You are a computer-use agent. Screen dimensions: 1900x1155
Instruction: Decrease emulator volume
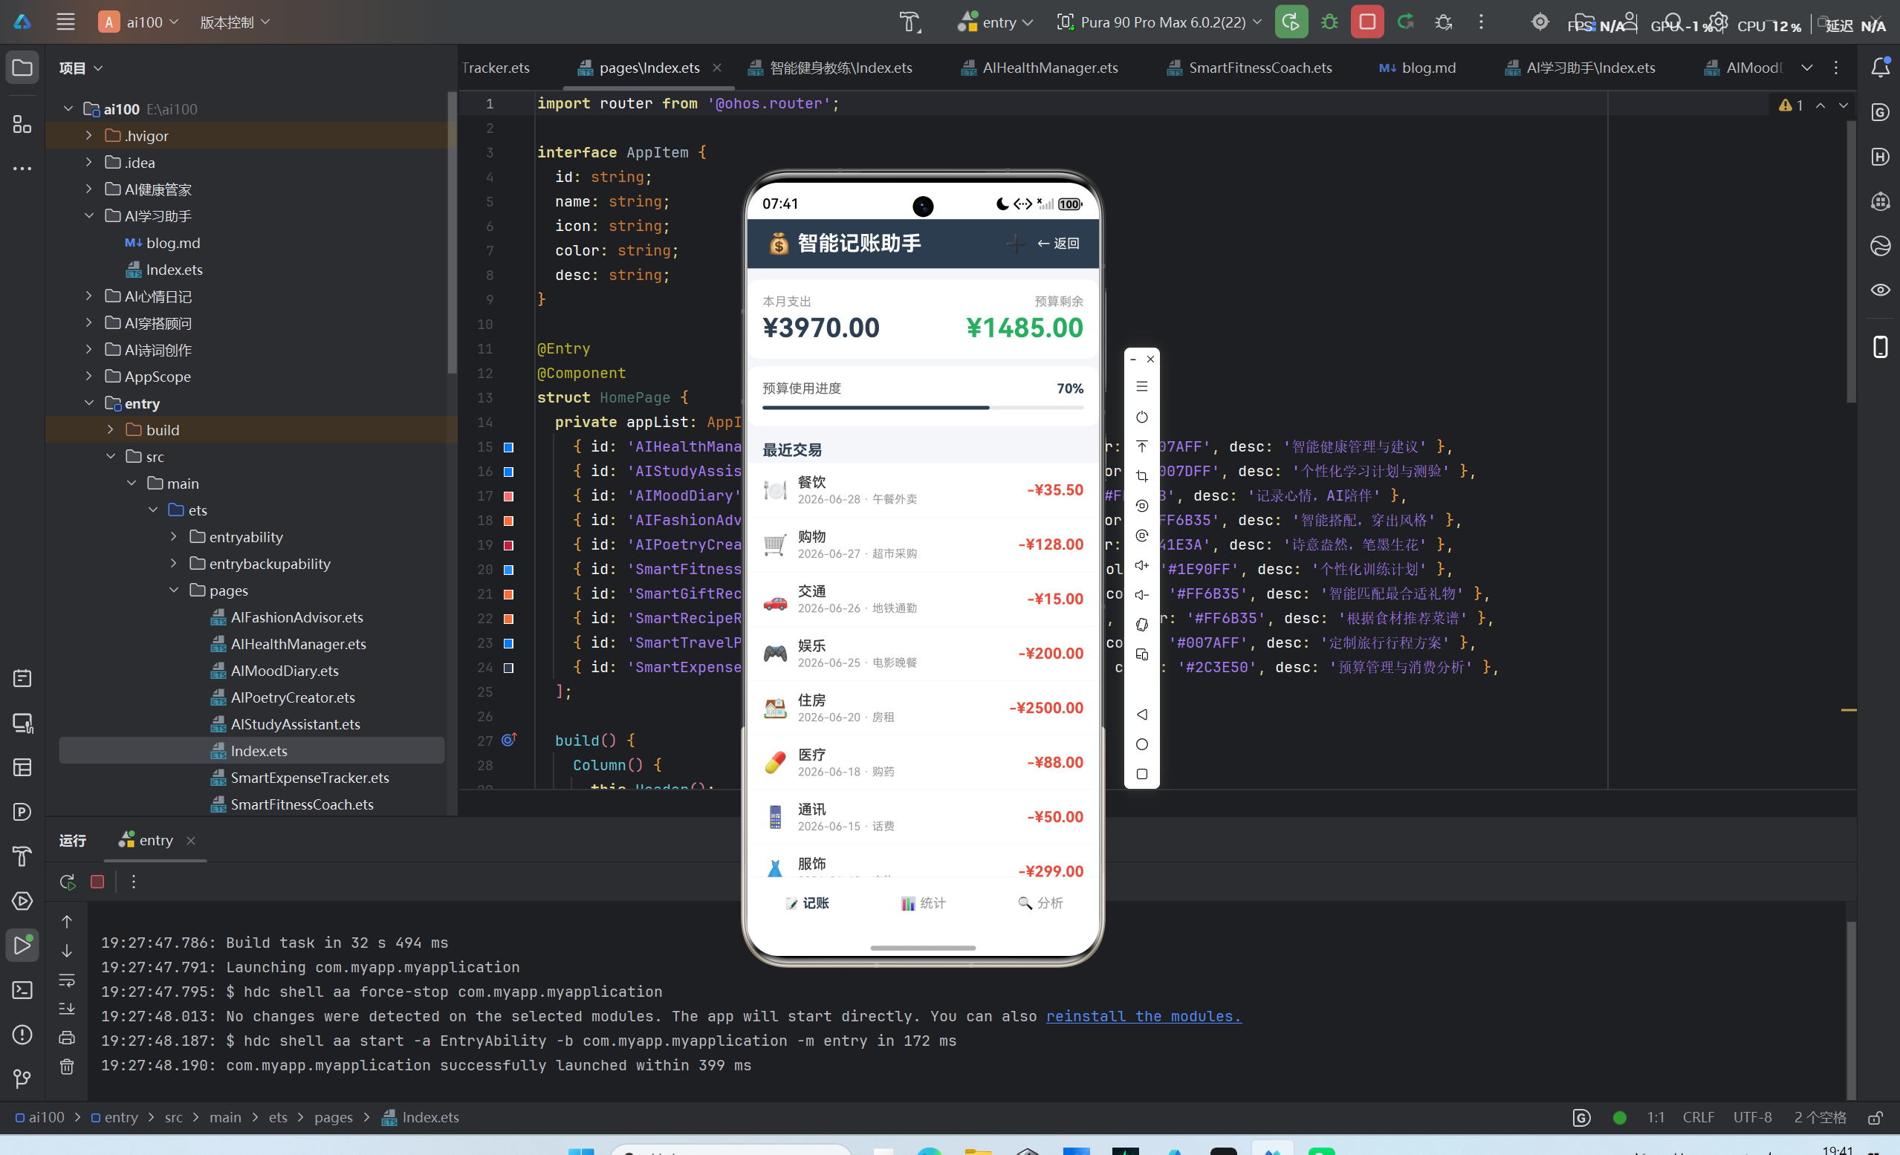click(1142, 594)
